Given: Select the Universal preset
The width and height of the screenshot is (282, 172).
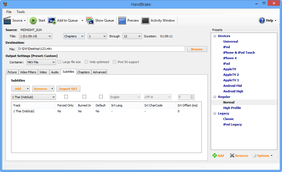Looking at the screenshot, I should [230, 41].
